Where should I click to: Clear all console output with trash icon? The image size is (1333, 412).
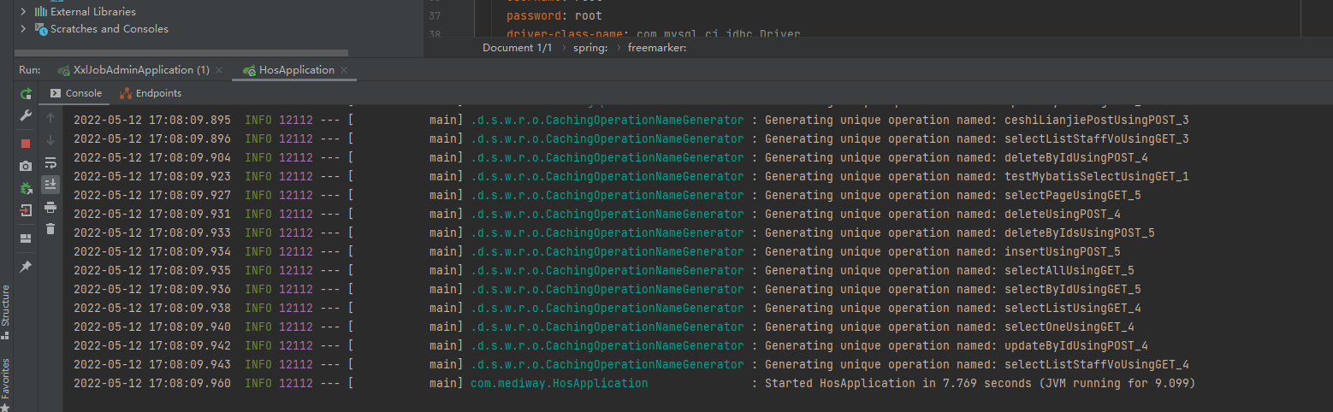(x=50, y=228)
